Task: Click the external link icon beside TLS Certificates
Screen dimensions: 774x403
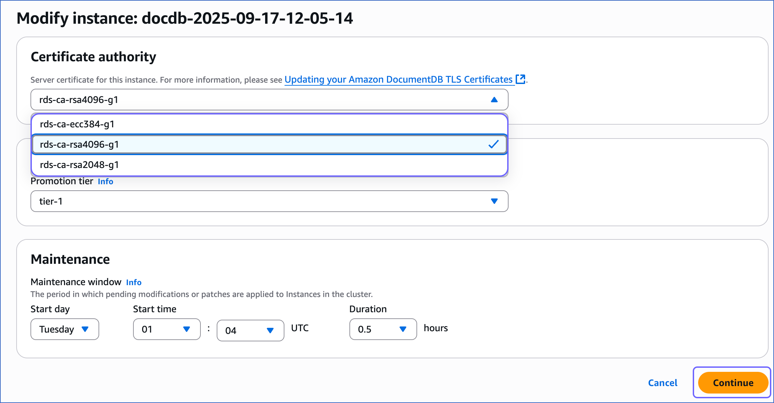Action: tap(520, 79)
